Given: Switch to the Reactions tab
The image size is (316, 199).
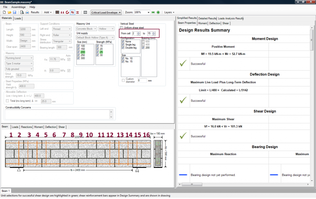Looking at the screenshot, I should click(x=26, y=127).
